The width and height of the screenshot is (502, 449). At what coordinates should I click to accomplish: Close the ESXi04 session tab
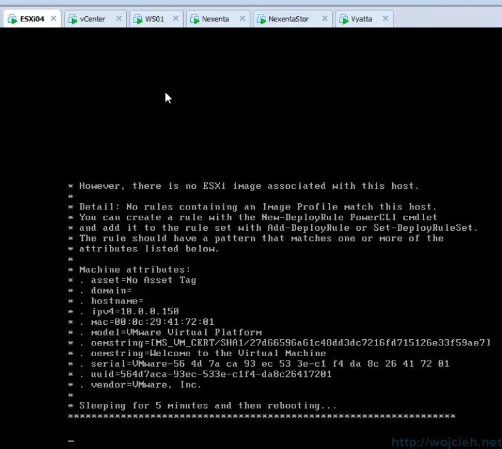53,19
